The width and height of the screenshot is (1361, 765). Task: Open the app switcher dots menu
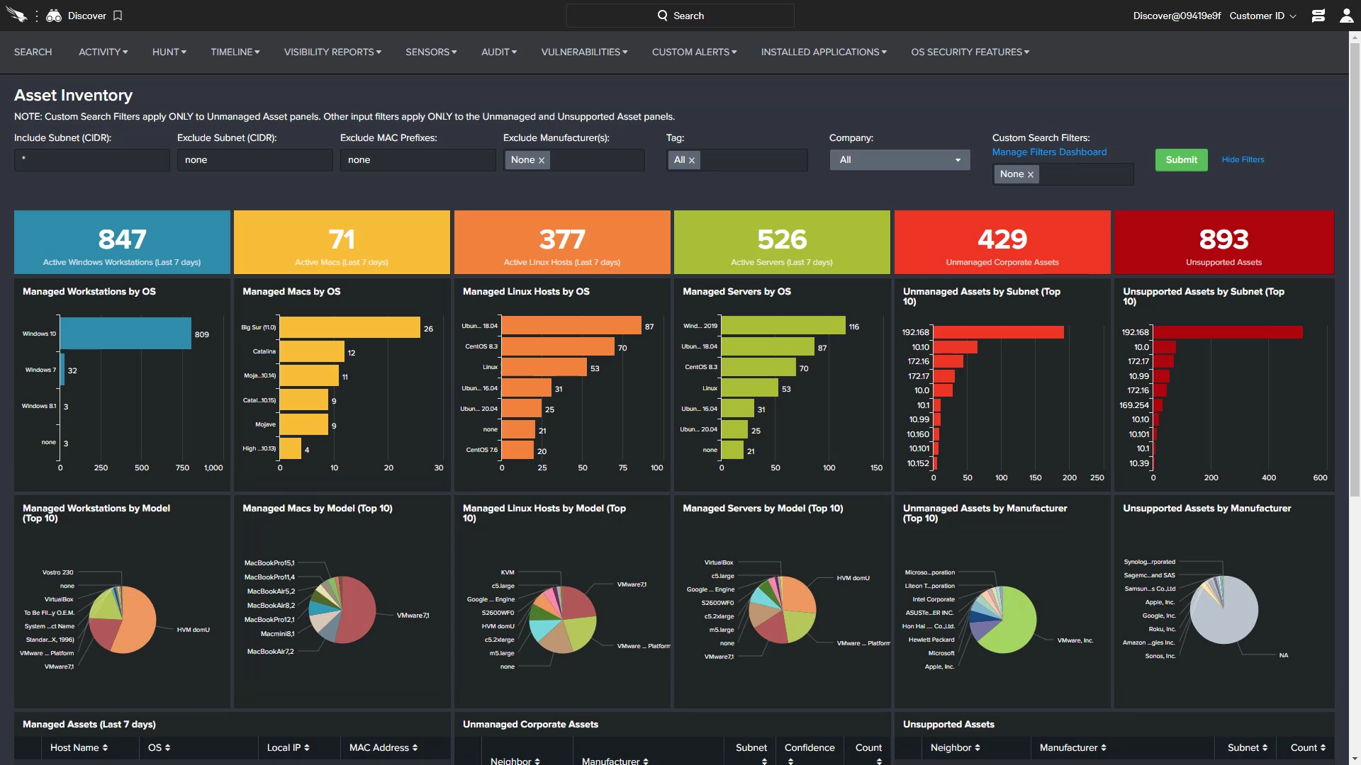[37, 15]
